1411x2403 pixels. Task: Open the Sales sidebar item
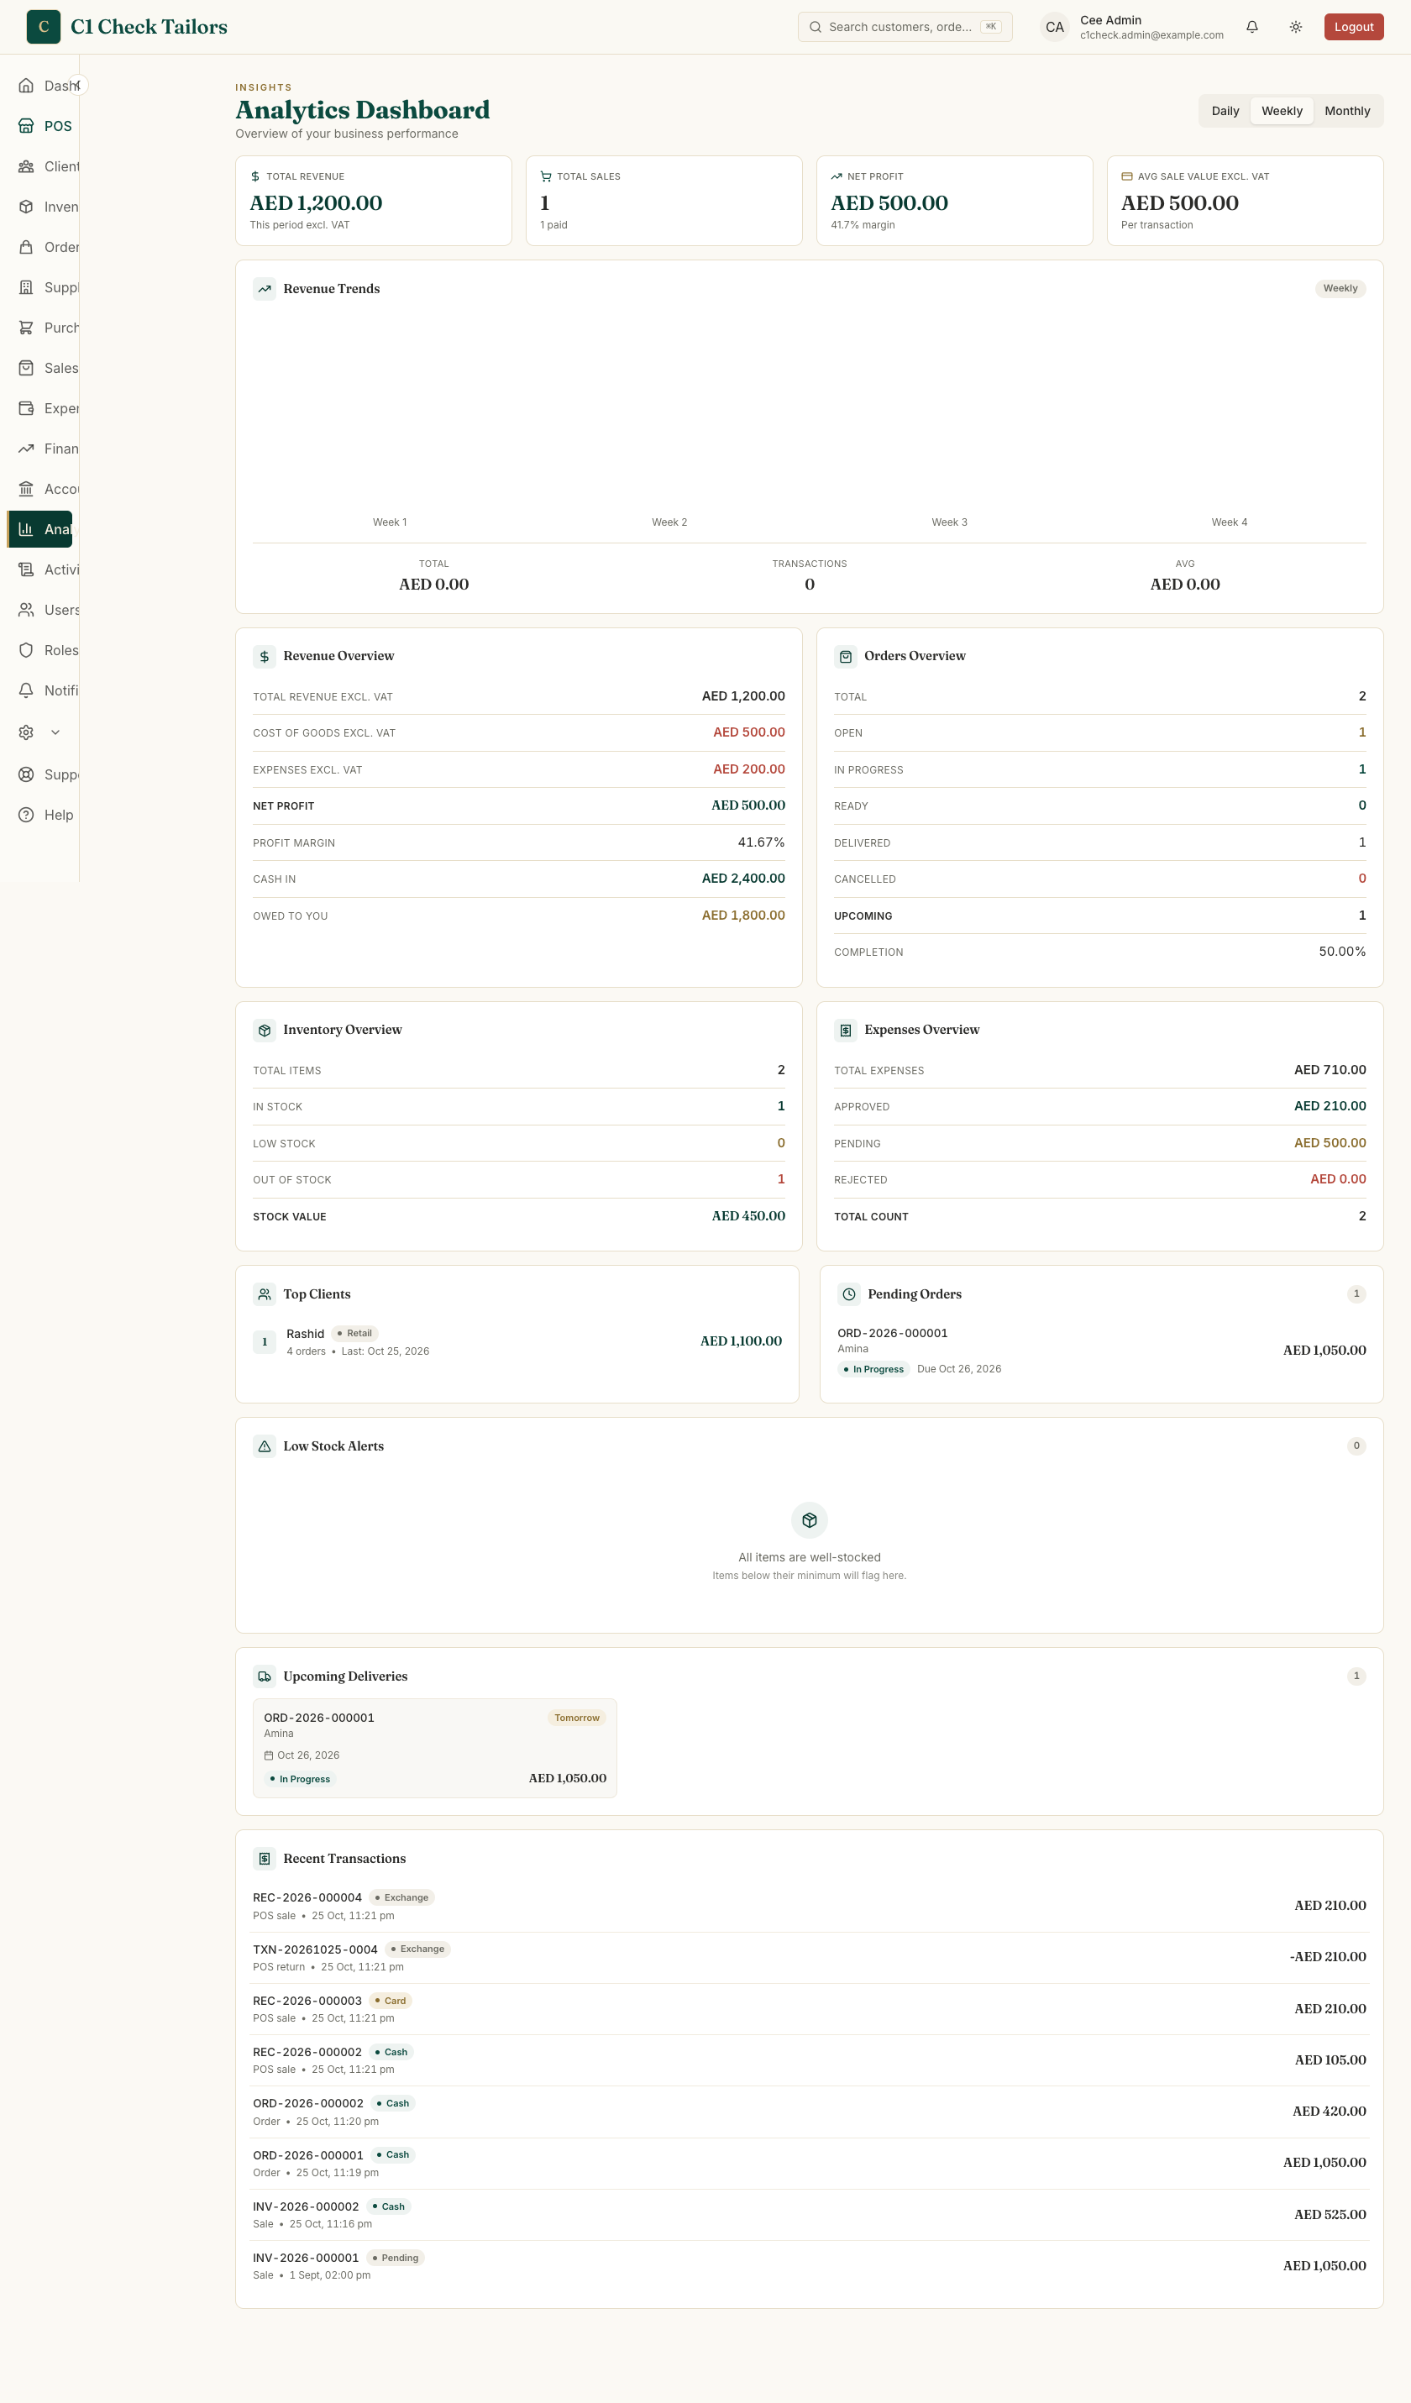pyautogui.click(x=40, y=368)
